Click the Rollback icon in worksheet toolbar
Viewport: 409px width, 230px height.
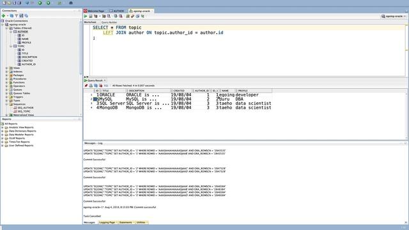(x=121, y=16)
